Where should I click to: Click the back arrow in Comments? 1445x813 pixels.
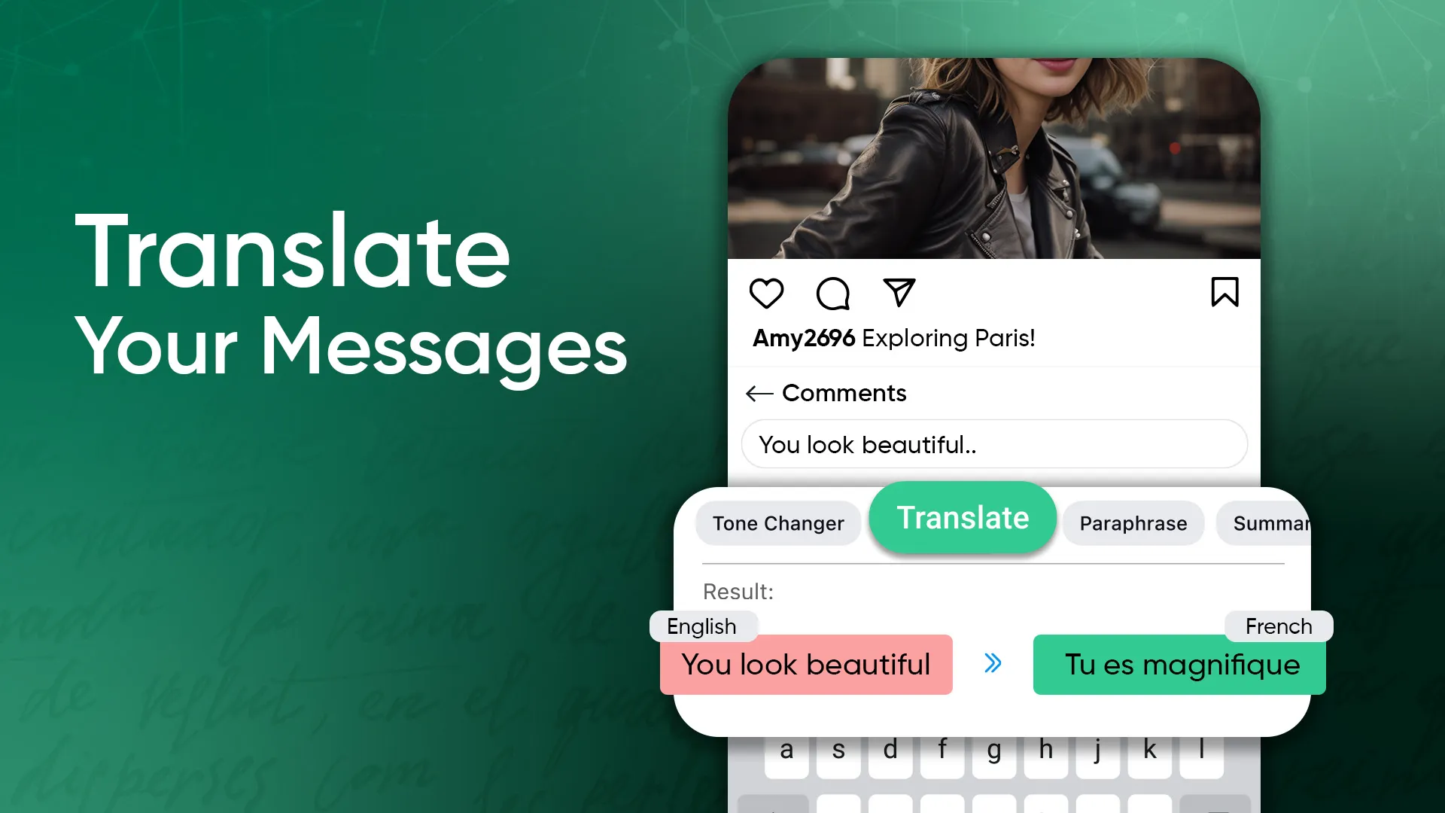(758, 392)
